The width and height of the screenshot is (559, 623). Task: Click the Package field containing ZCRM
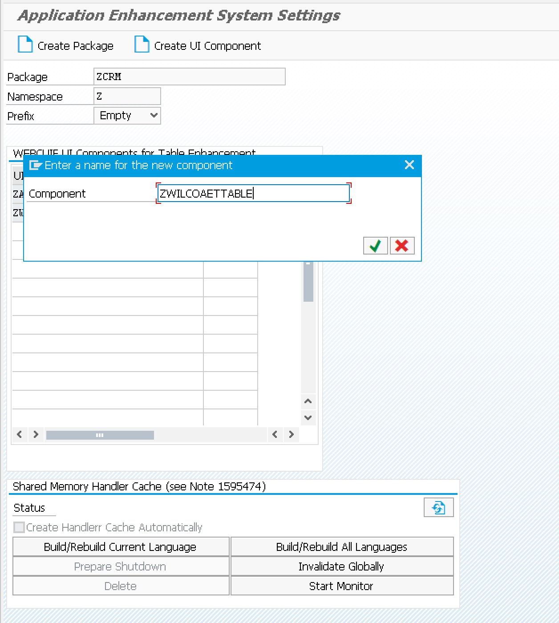pyautogui.click(x=190, y=77)
